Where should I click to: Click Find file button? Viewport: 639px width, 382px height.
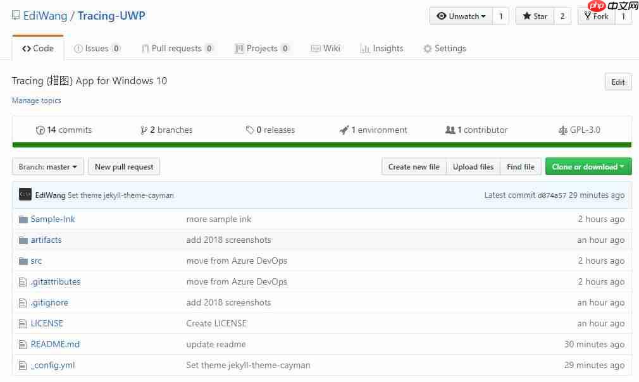[x=521, y=166]
